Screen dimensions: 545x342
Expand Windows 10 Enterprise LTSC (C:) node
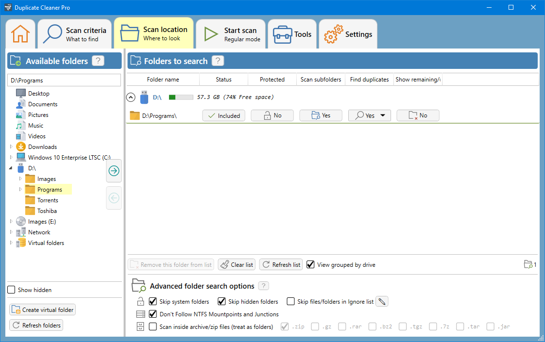coord(11,157)
